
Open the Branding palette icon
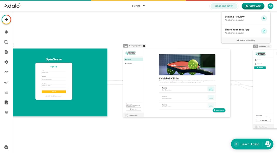(x=6, y=32)
